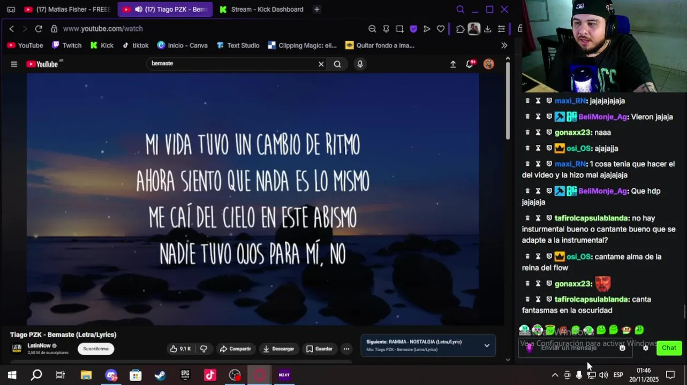Open the player send arrow icon

[427, 29]
